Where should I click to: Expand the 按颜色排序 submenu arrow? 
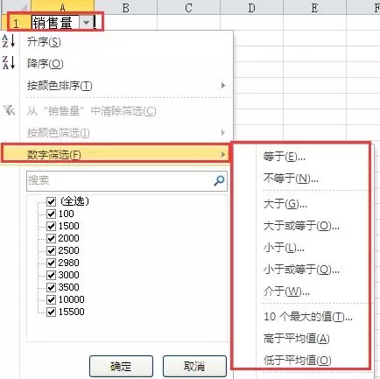point(223,86)
